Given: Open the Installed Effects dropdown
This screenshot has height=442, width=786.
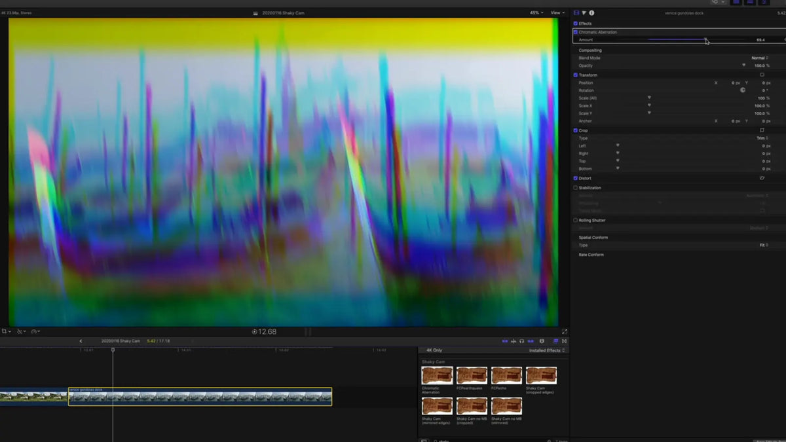Looking at the screenshot, I should tap(547, 350).
